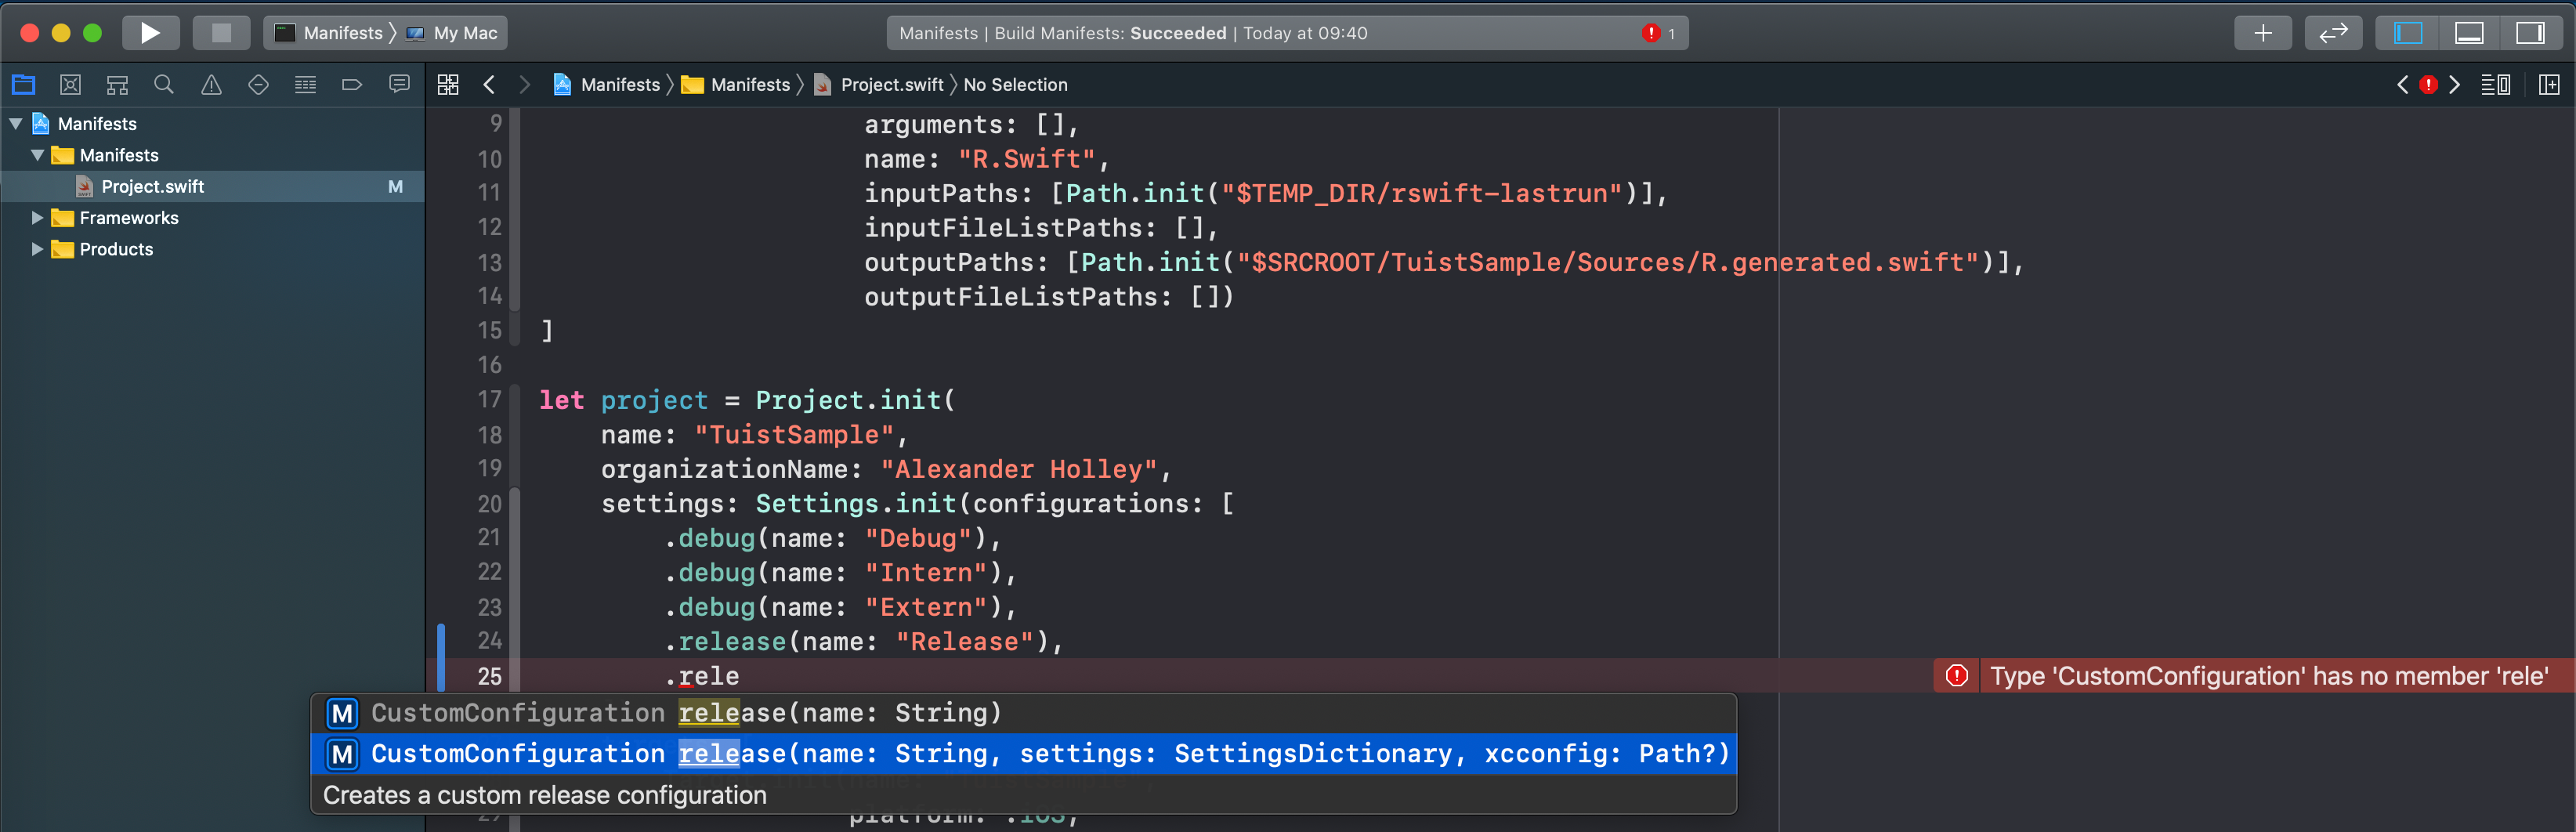Toggle the debug area visibility
This screenshot has height=832, width=2576.
click(2469, 32)
